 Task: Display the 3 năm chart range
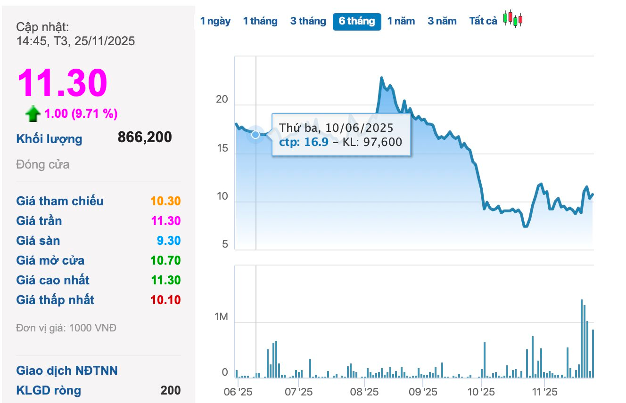point(442,21)
